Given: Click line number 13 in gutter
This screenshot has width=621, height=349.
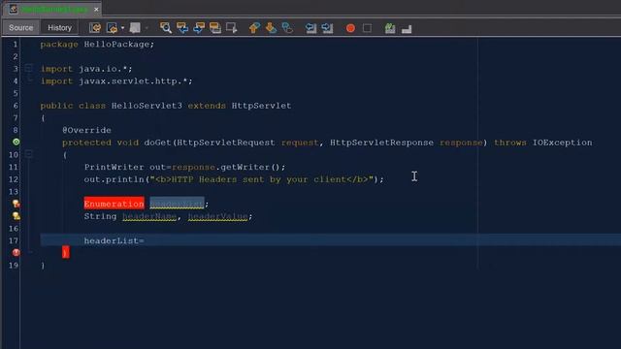Looking at the screenshot, I should point(13,192).
